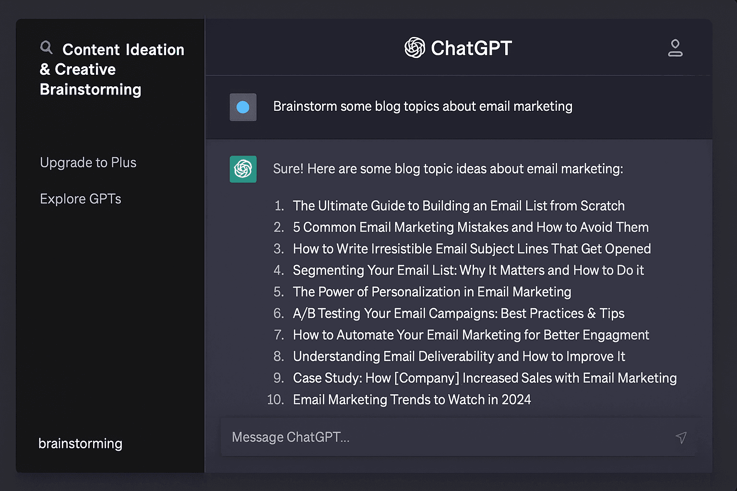Click the ChatGPT title in the top bar
The width and height of the screenshot is (737, 491).
click(471, 47)
